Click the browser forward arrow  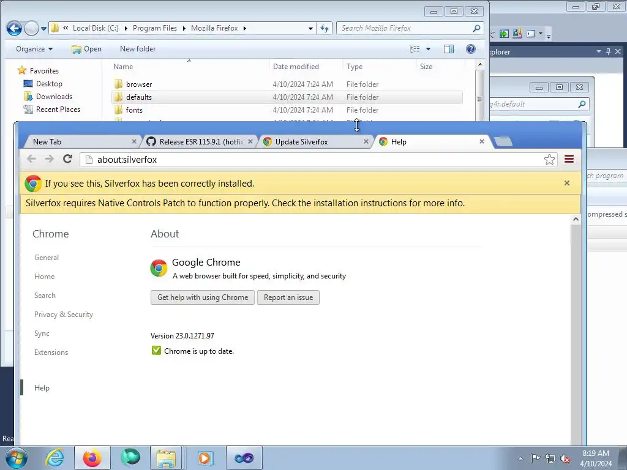click(49, 159)
